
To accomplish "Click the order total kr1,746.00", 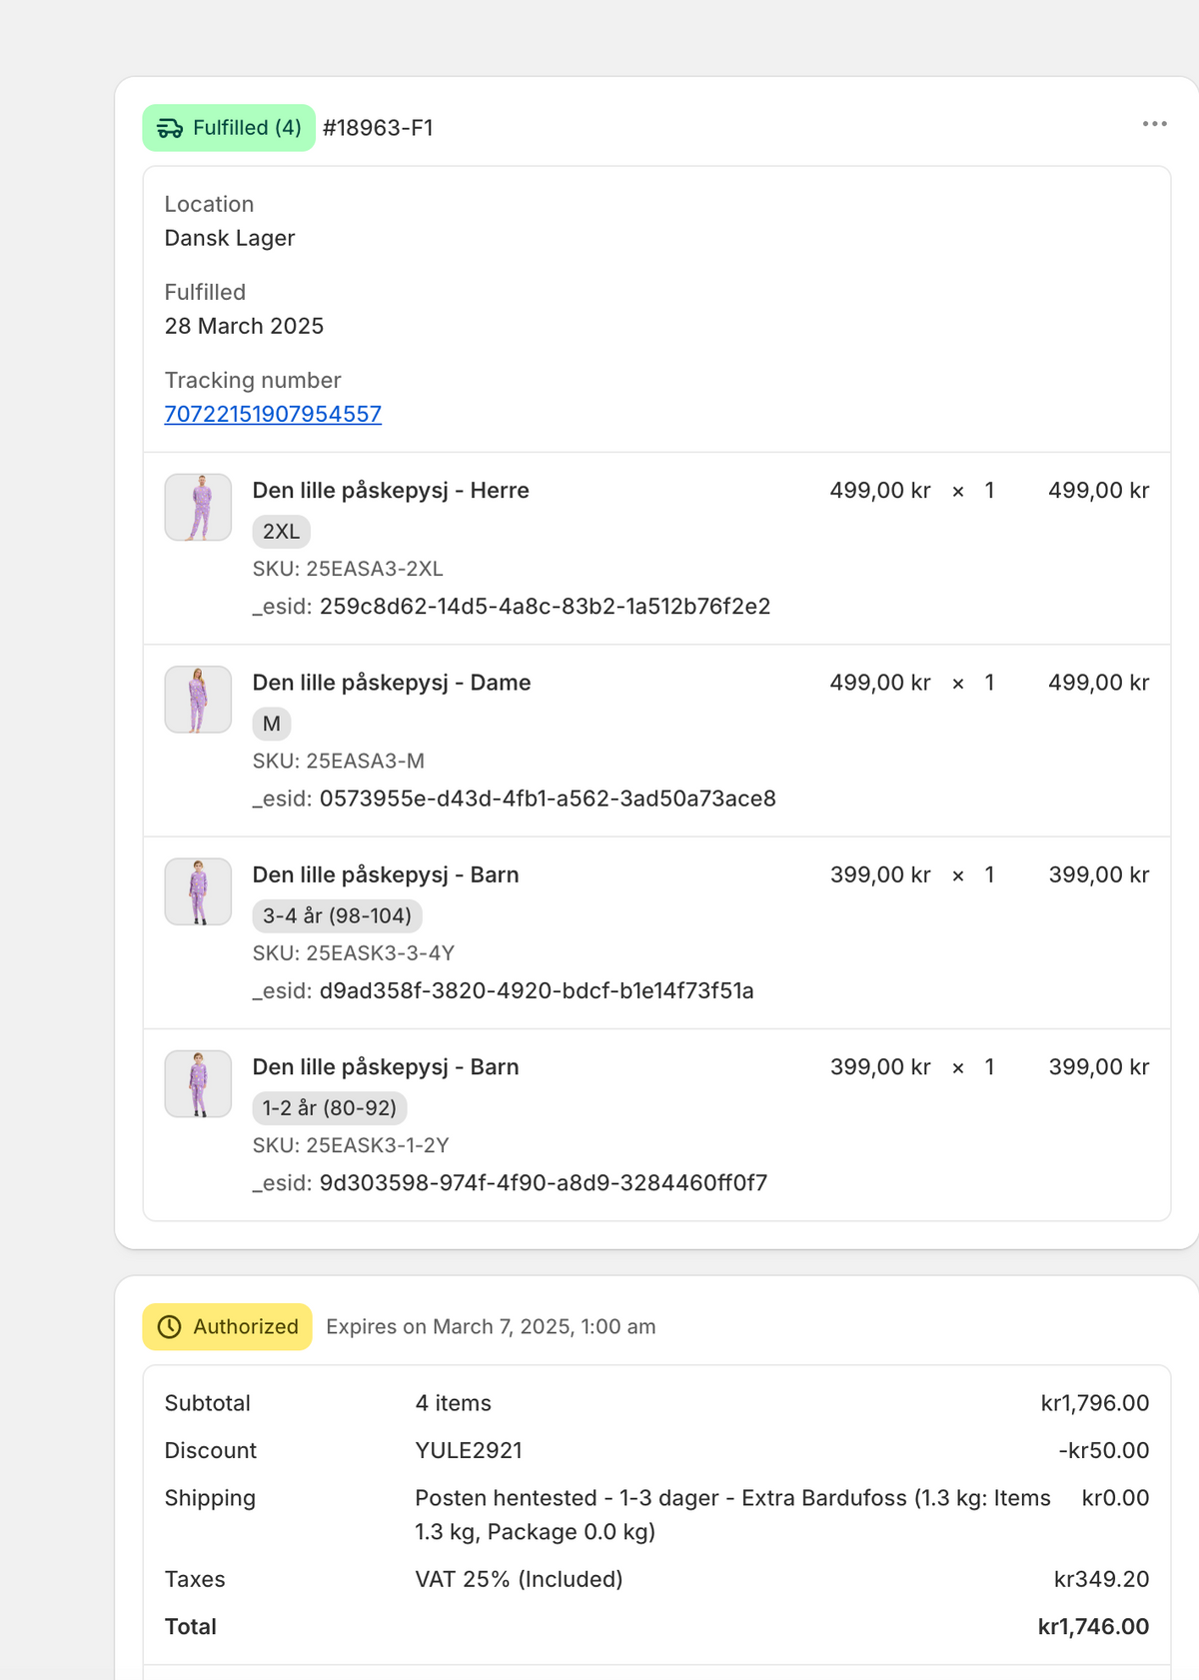I will (1093, 1626).
